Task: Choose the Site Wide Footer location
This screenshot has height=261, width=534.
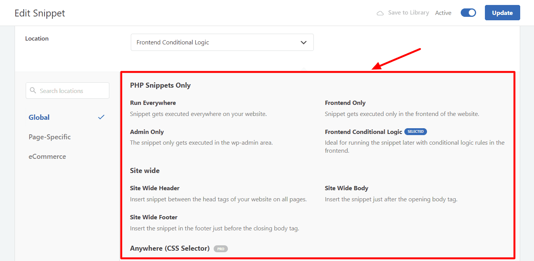Action: (153, 217)
